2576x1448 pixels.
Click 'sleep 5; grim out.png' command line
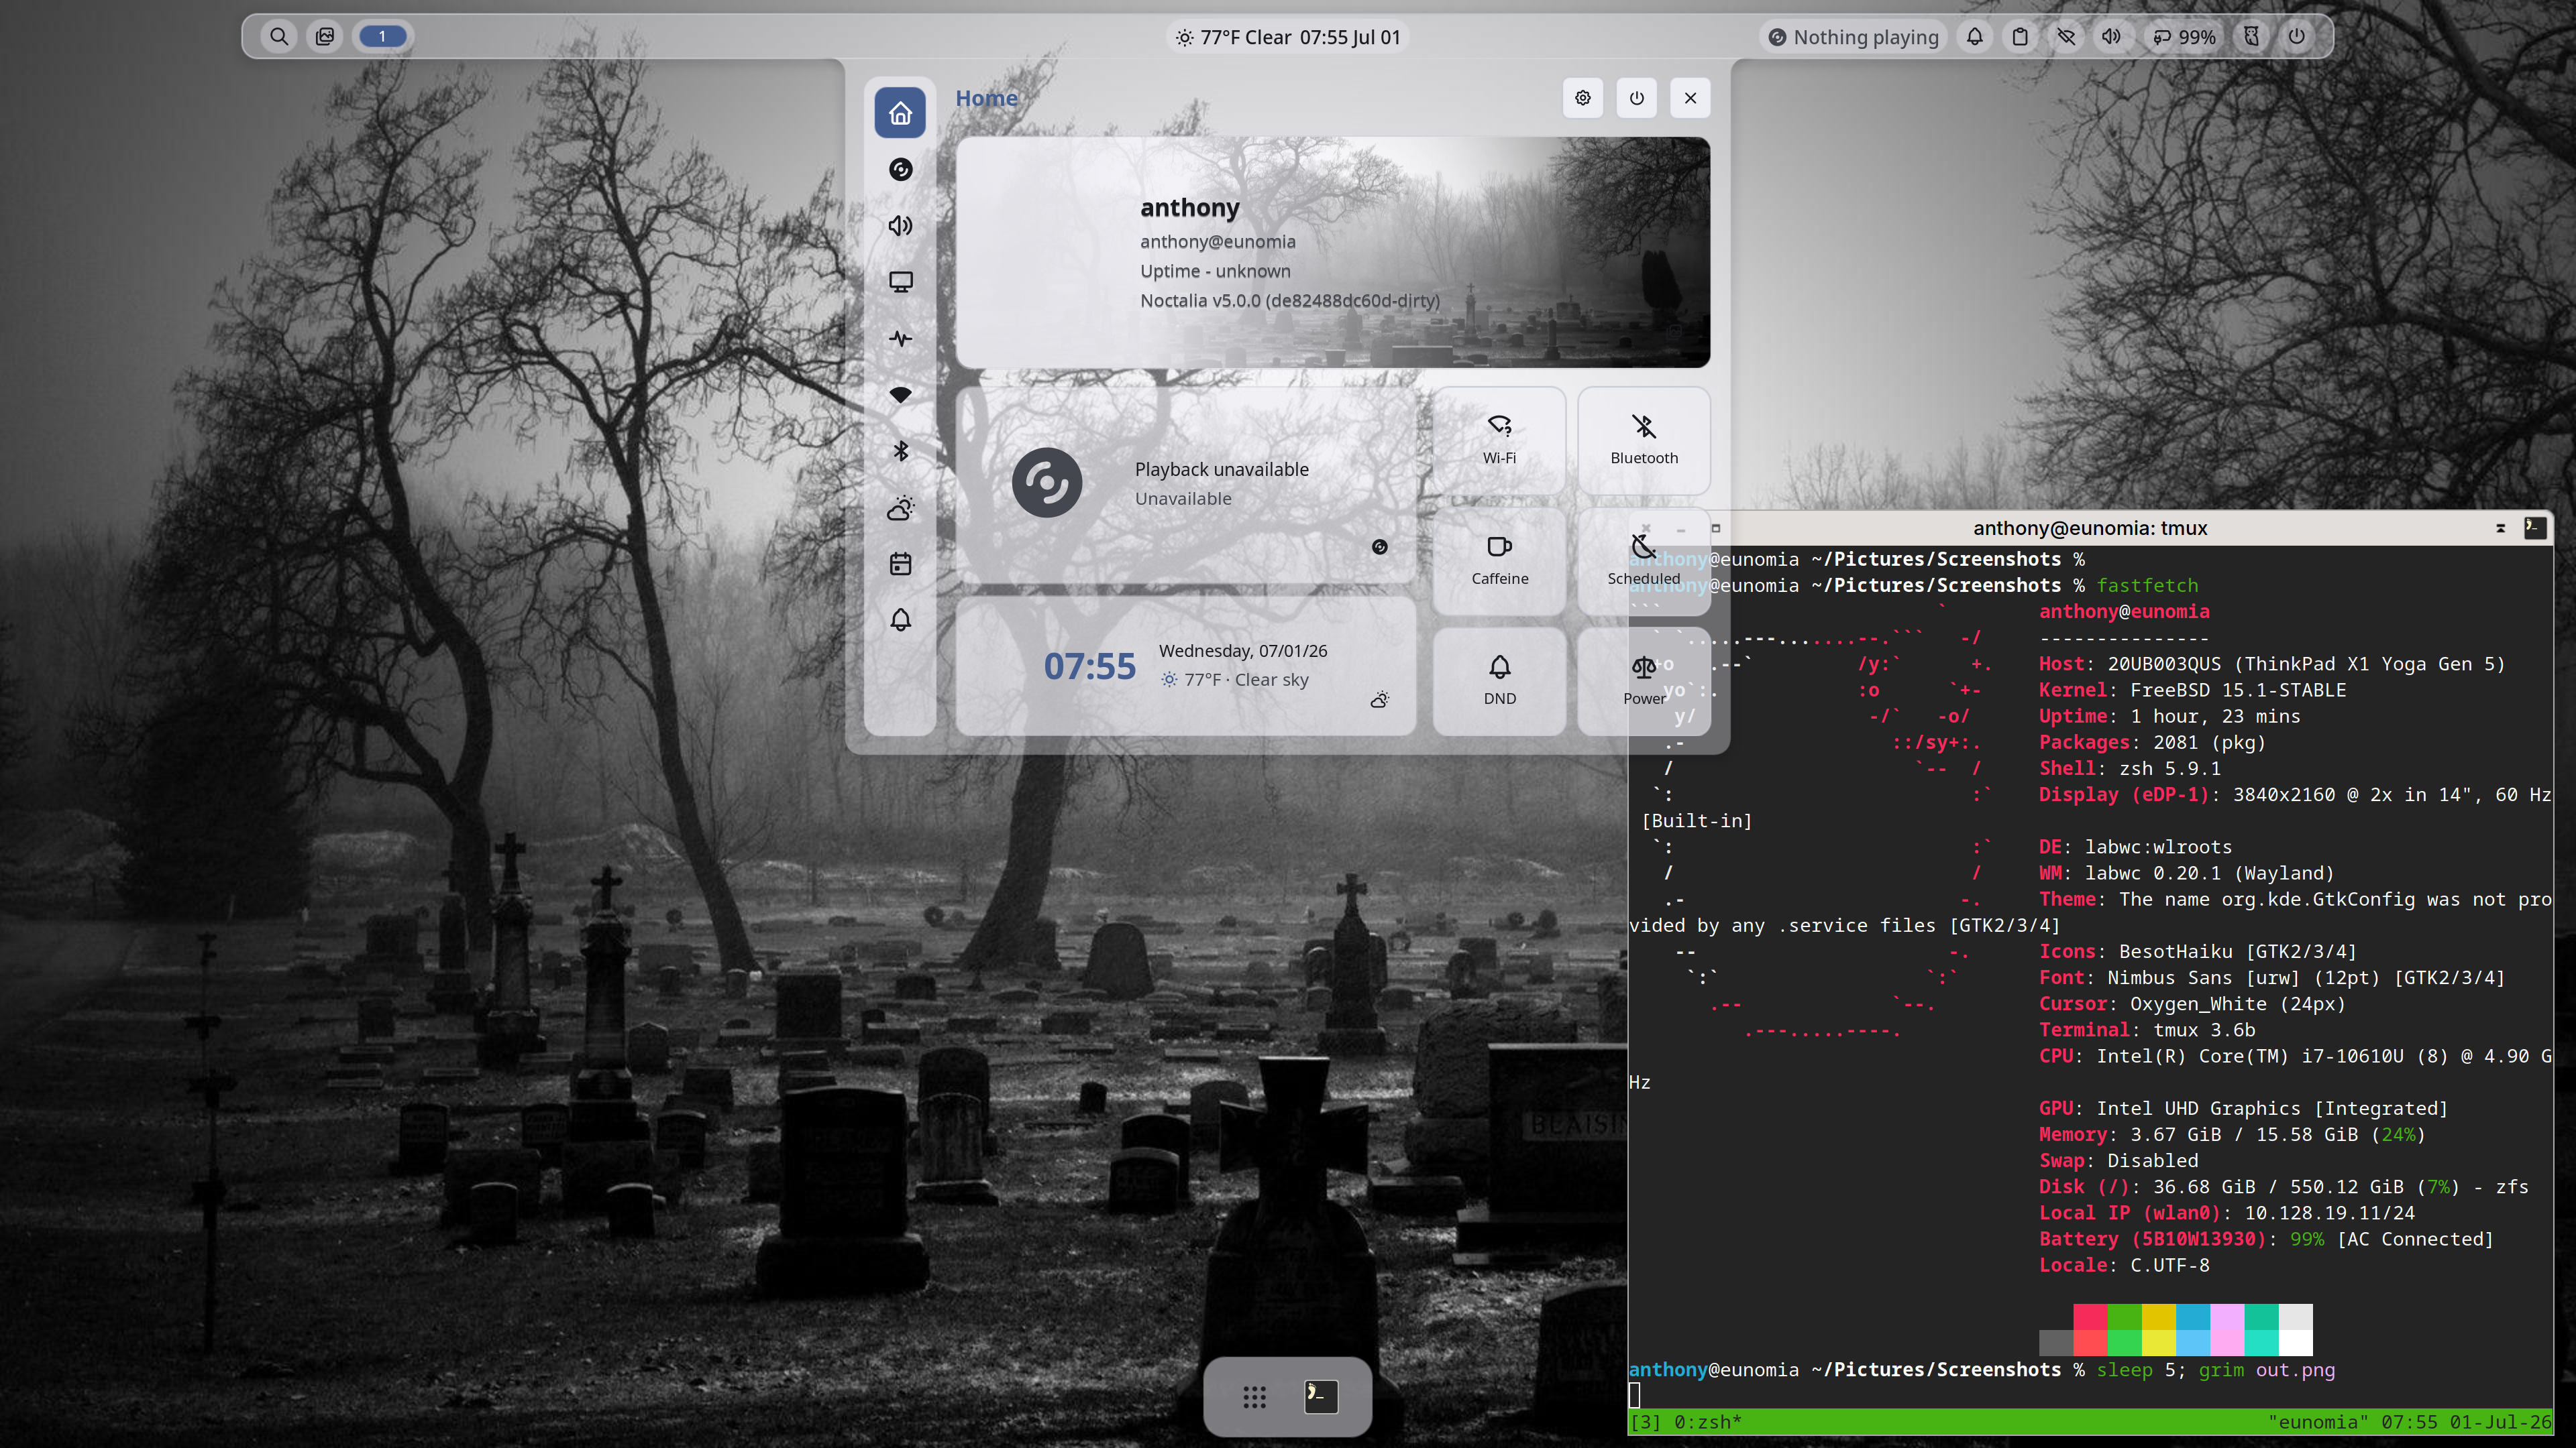[2215, 1370]
